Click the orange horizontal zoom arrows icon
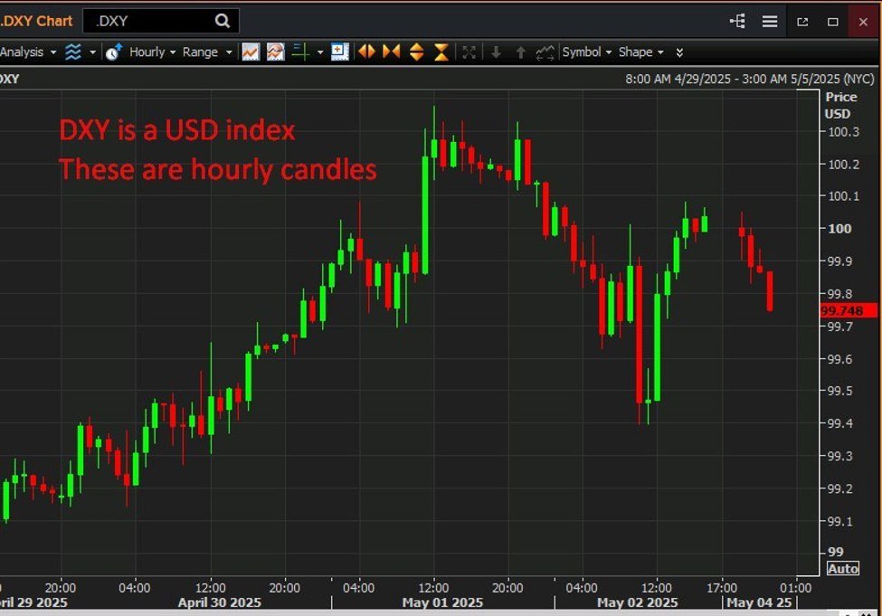Viewport: 882px width, 616px height. (365, 52)
